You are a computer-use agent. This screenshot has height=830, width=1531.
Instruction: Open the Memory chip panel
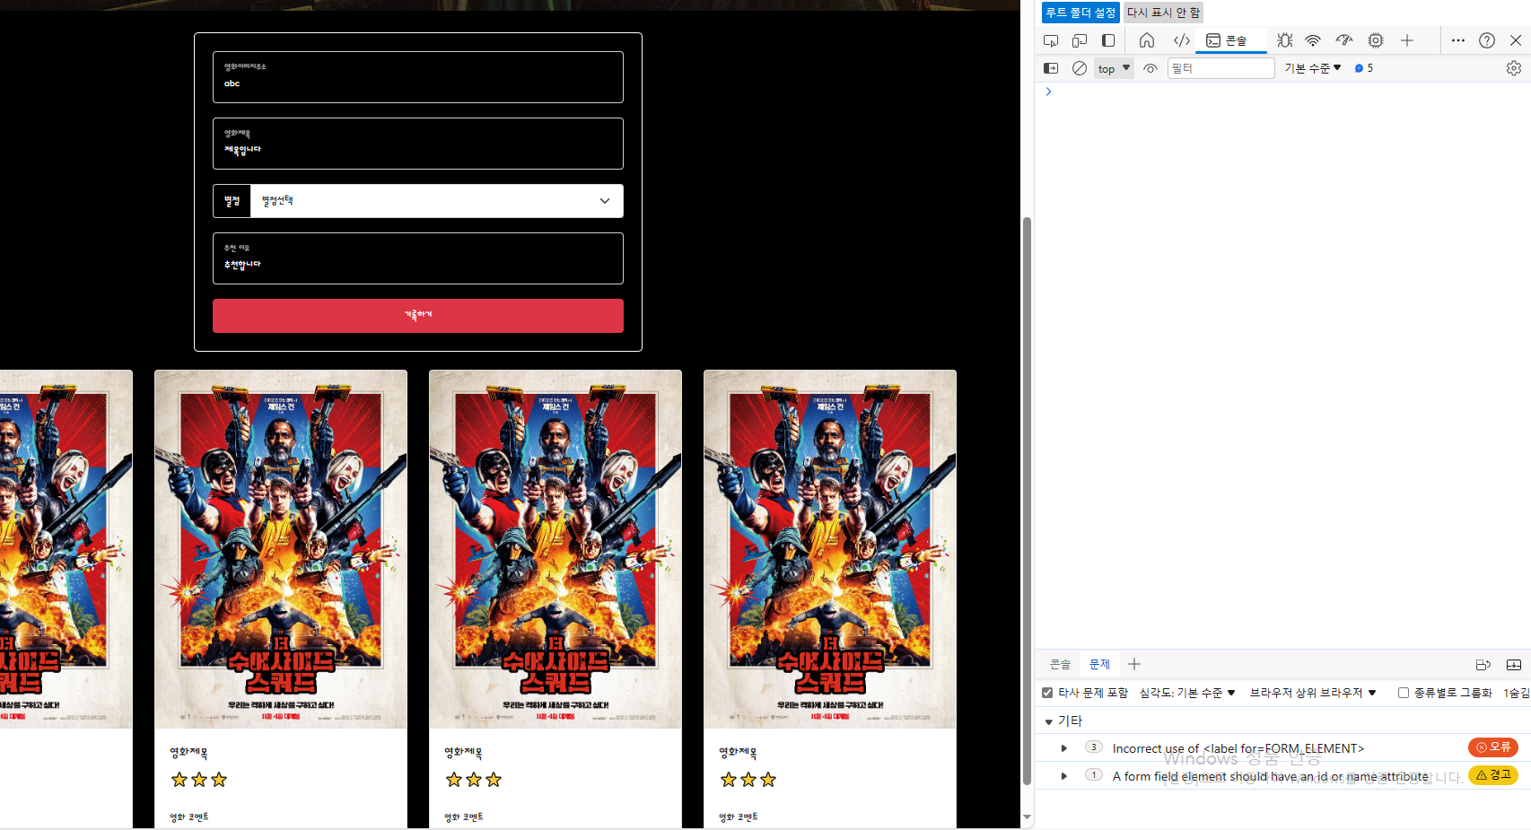(1376, 40)
